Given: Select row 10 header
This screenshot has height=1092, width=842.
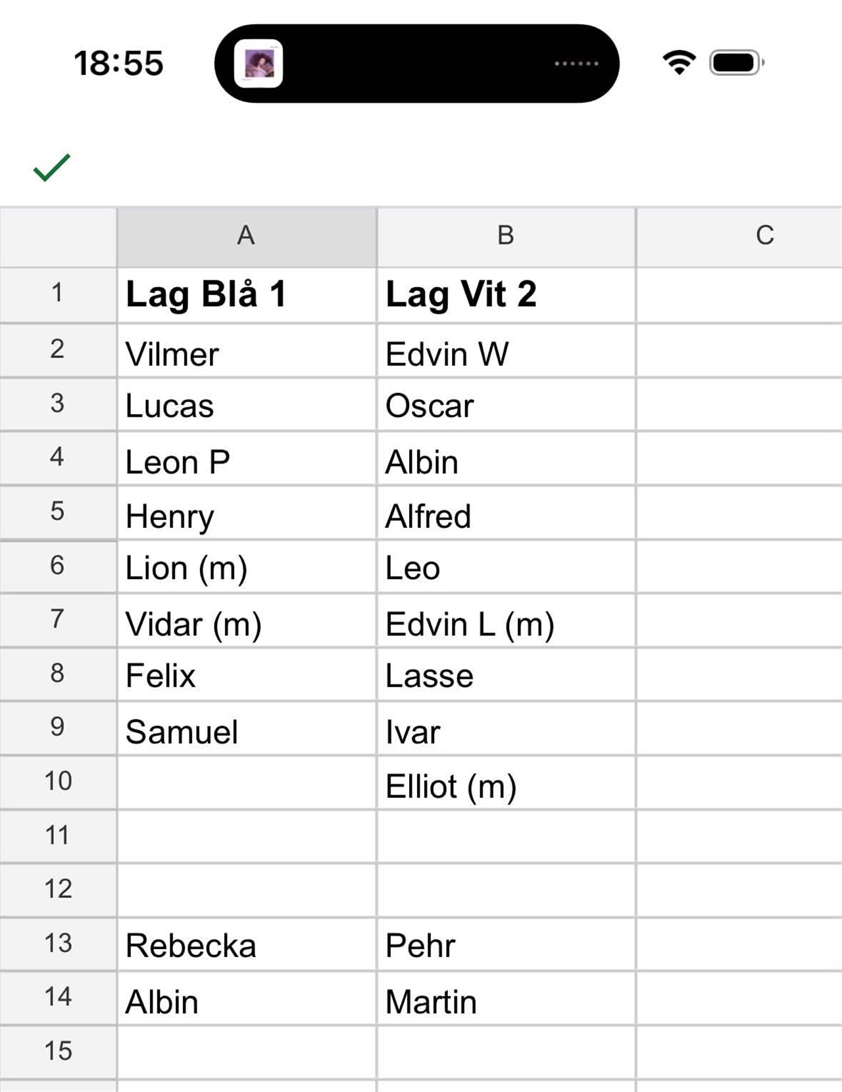Looking at the screenshot, I should coord(58,782).
